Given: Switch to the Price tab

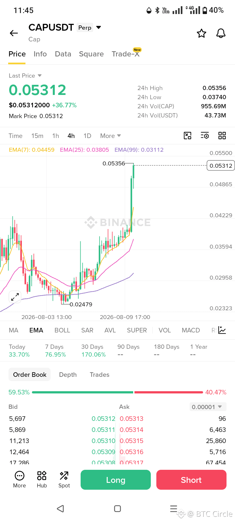Looking at the screenshot, I should (17, 54).
